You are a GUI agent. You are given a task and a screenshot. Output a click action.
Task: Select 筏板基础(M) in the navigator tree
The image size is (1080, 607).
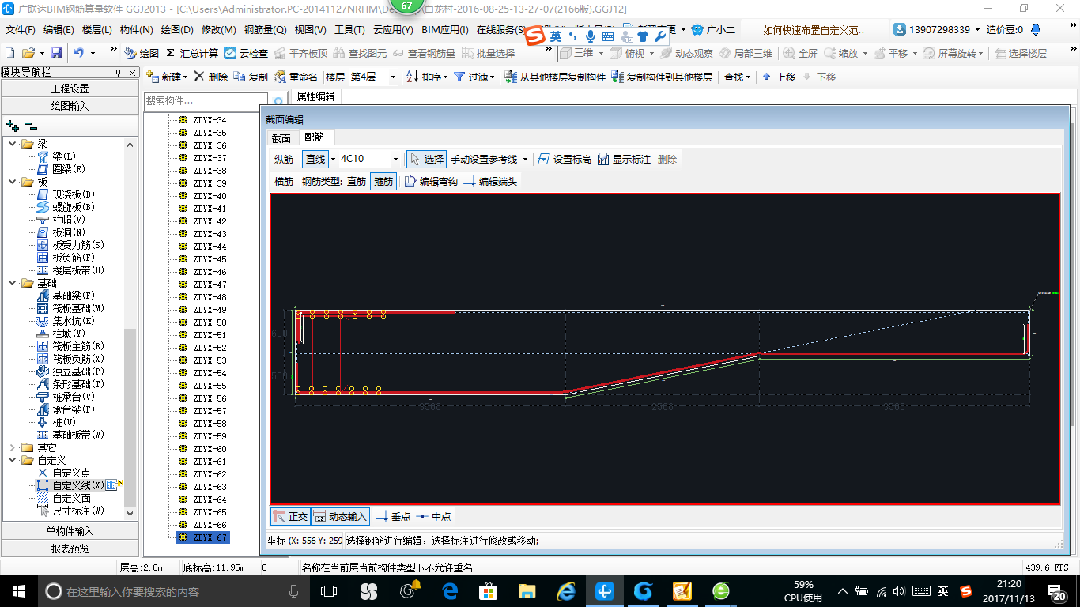coord(78,308)
